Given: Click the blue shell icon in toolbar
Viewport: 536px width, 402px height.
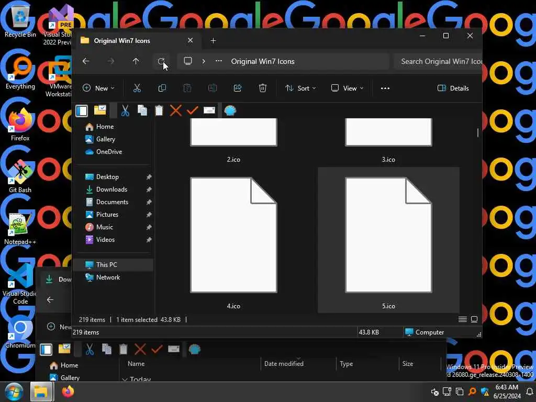Looking at the screenshot, I should pyautogui.click(x=230, y=110).
